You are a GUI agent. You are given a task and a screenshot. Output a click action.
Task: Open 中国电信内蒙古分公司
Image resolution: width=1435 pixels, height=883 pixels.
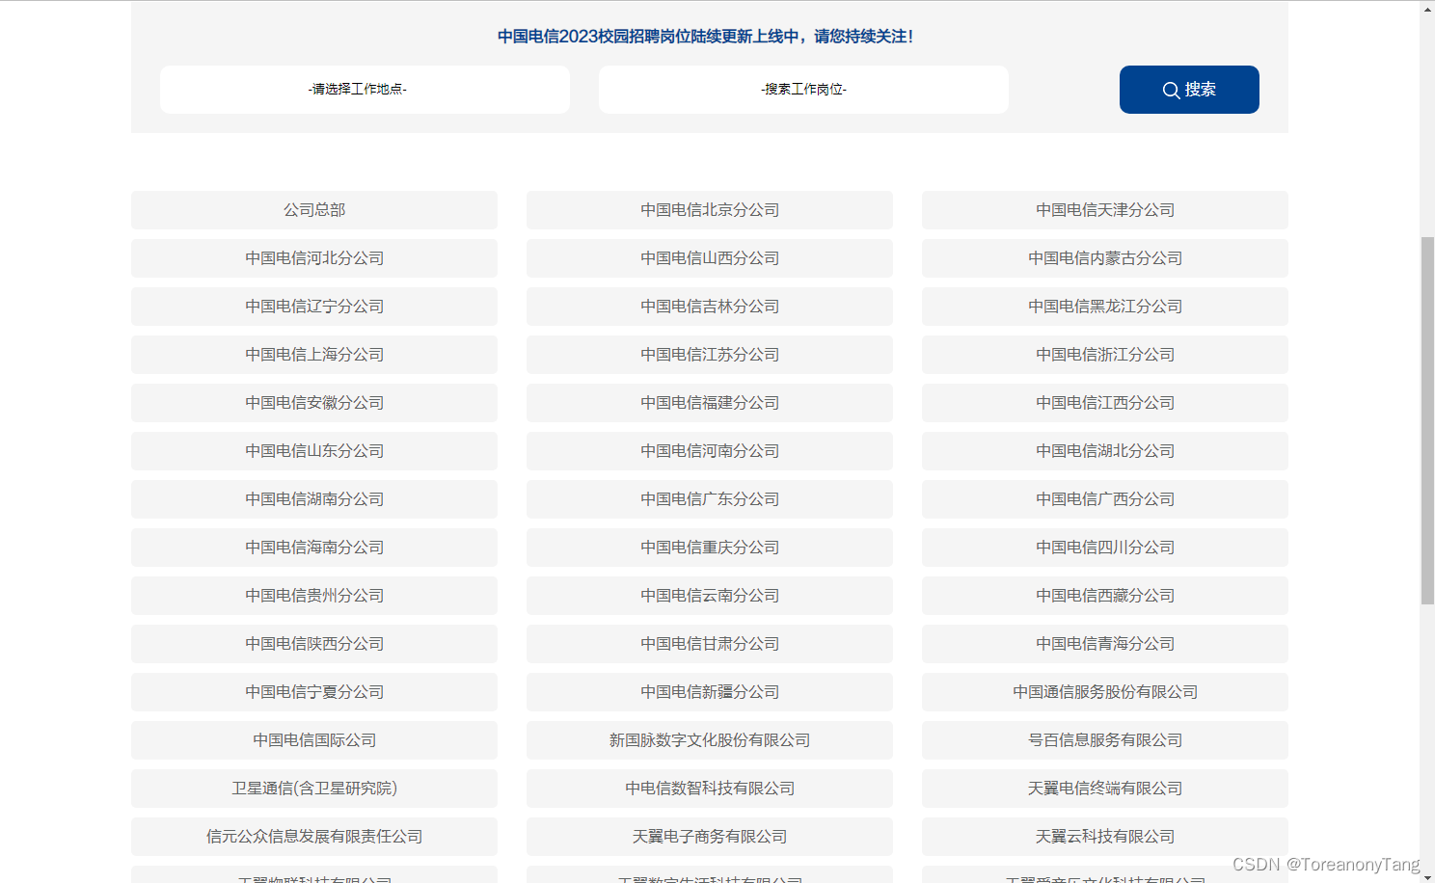tap(1105, 258)
